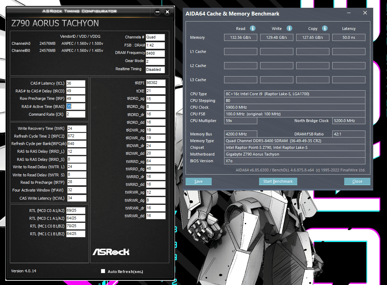Click the Save button in AIDA64
387x285 pixels.
tap(198, 181)
